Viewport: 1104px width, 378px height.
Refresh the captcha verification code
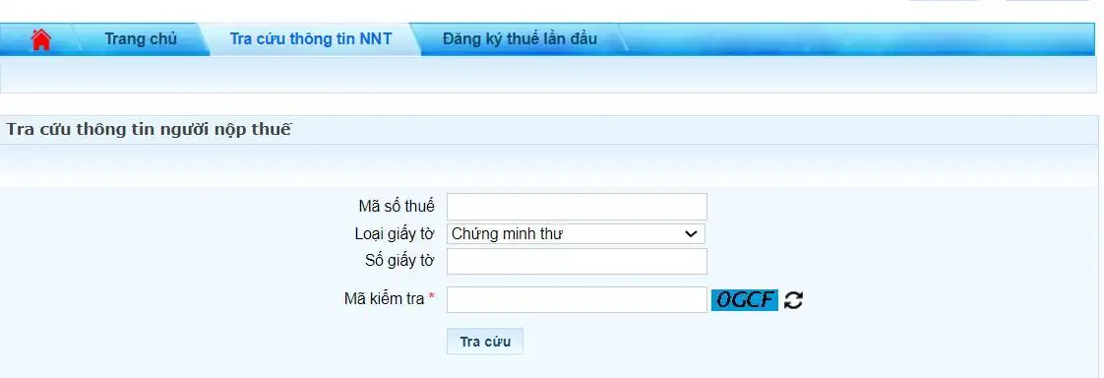coord(793,300)
